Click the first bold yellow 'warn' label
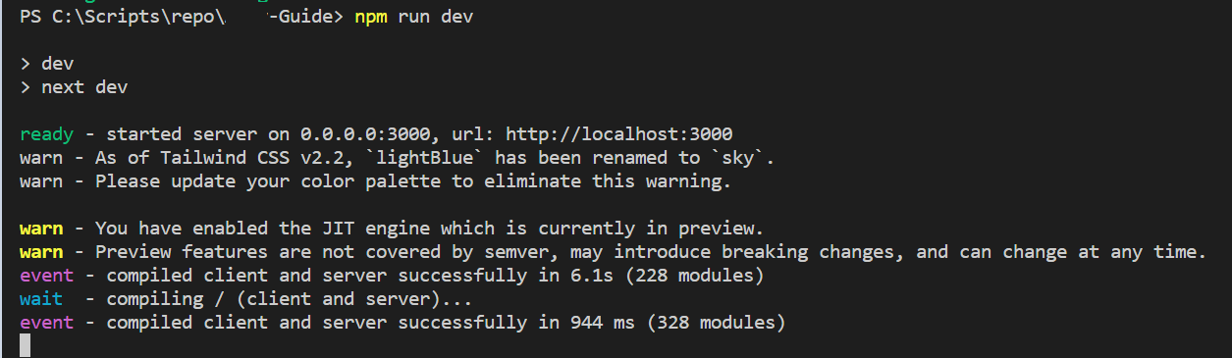 41,229
